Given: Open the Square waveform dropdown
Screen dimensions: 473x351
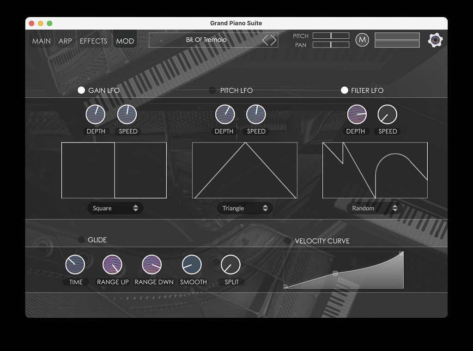Looking at the screenshot, I should point(115,208).
